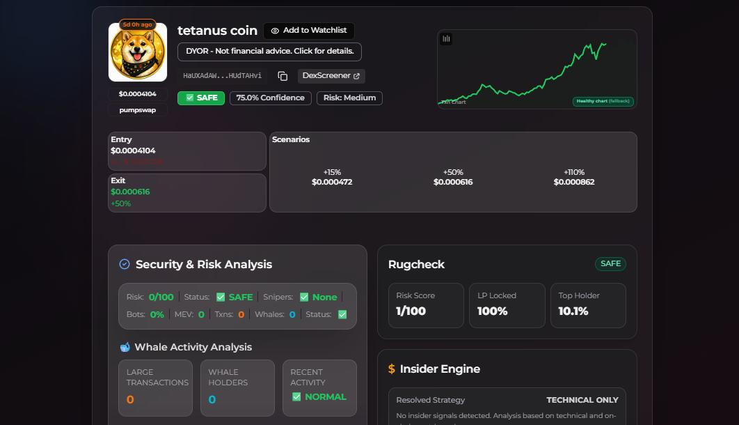Click the Insider Engine dollar icon
Image resolution: width=739 pixels, height=425 pixels.
click(x=392, y=369)
